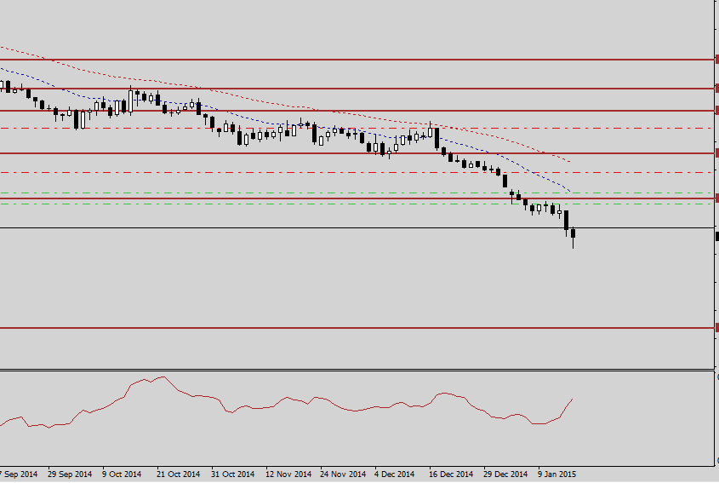719x483 pixels.
Task: Select the upper red dash-dot horizontal line
Action: pyautogui.click(x=255, y=128)
